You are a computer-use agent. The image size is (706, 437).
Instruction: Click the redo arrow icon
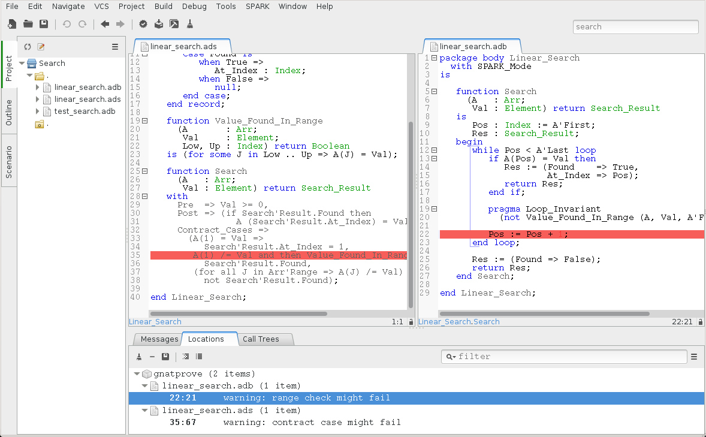[82, 24]
